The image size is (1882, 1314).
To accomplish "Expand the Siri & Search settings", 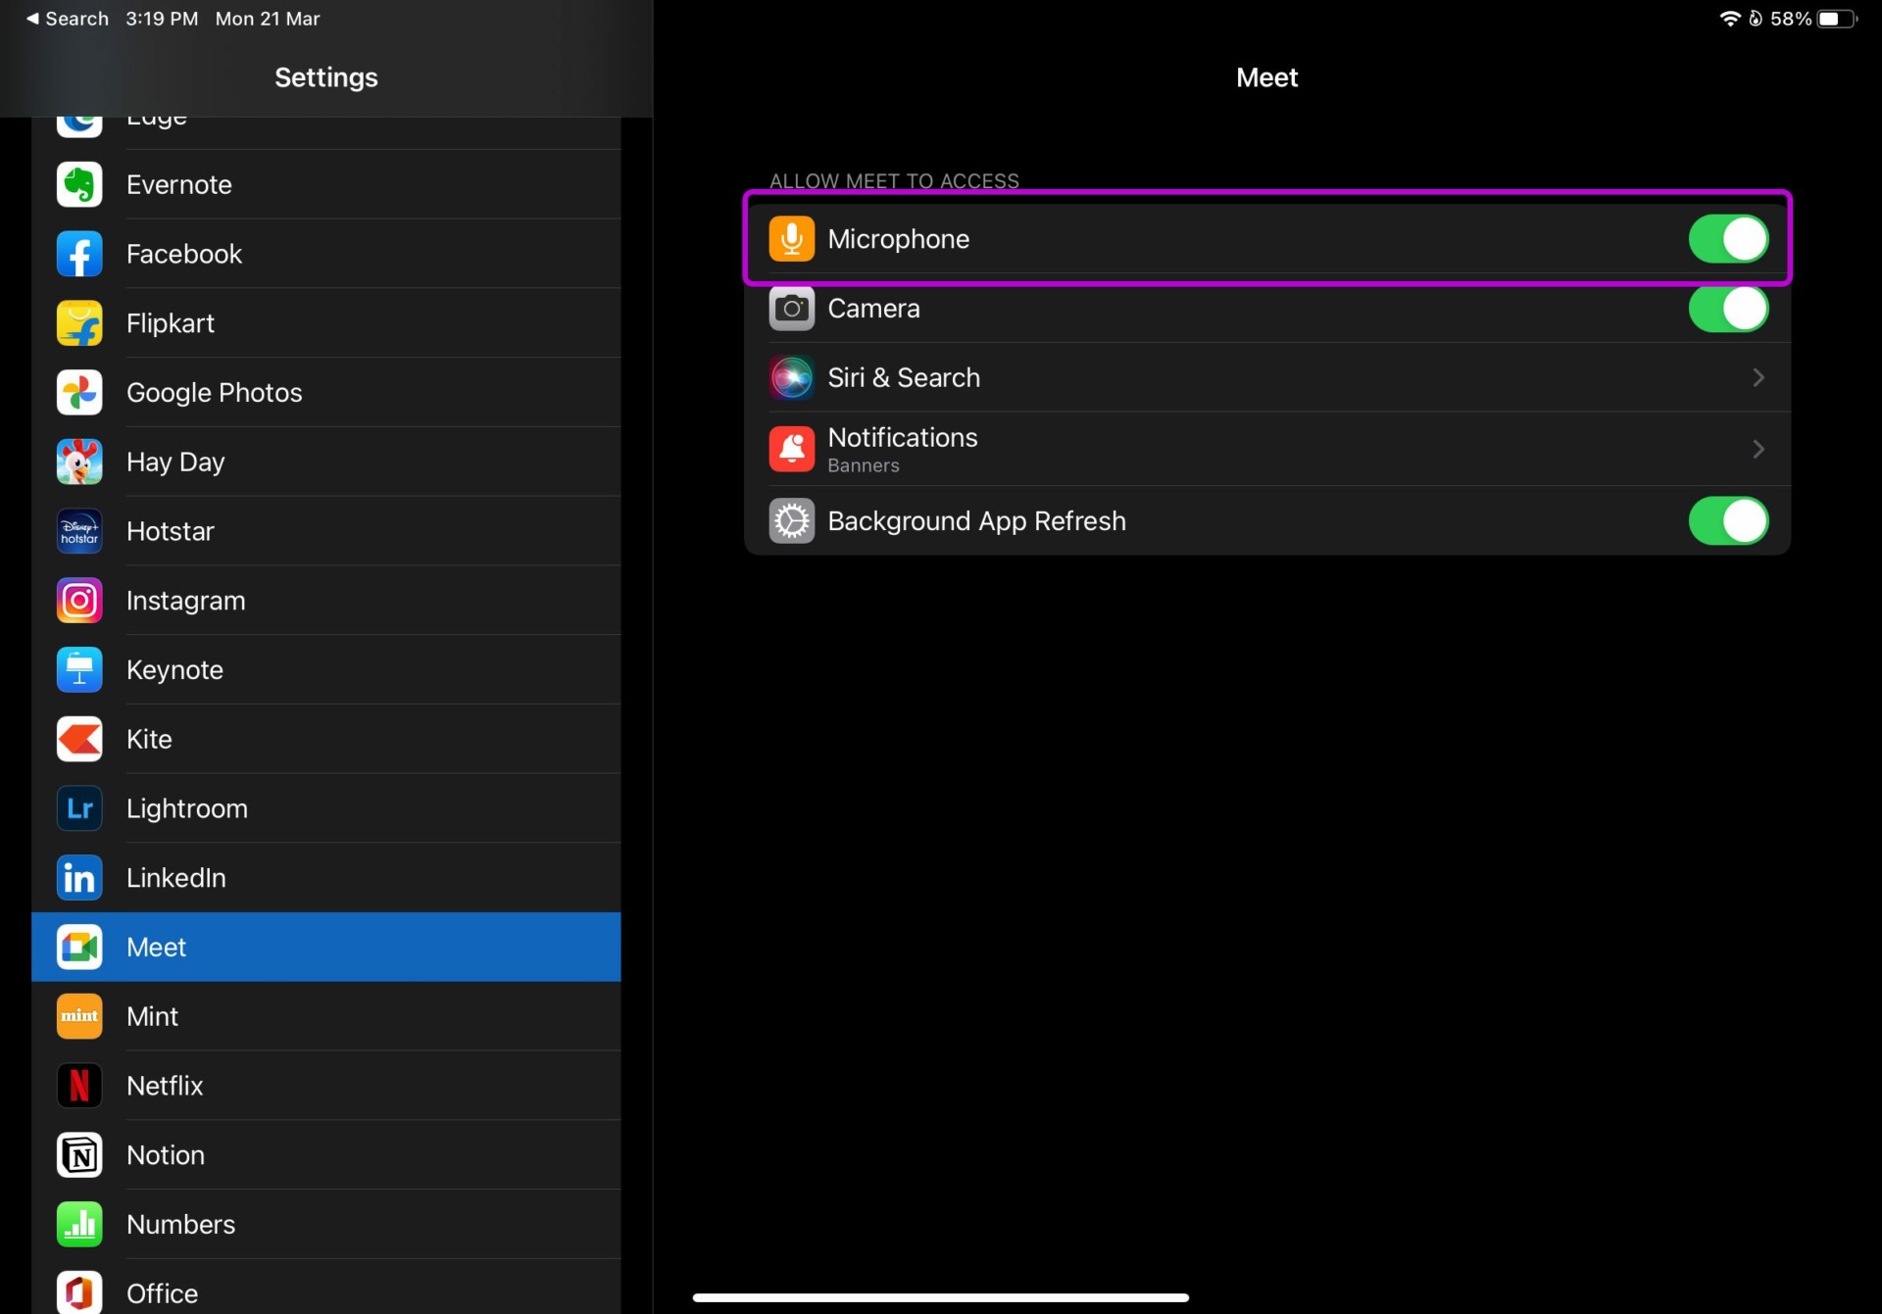I will coord(1758,377).
